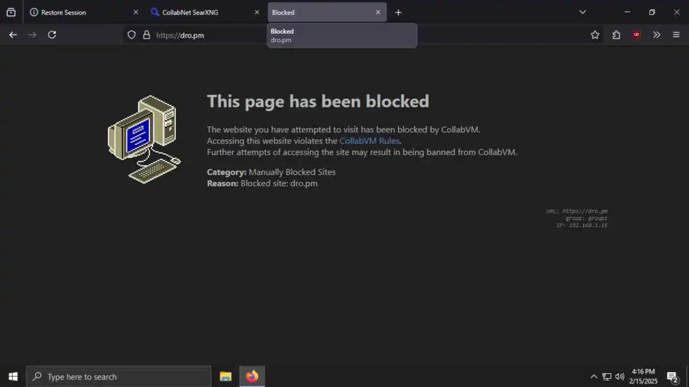This screenshot has width=689, height=387.
Task: Open the Windows Start menu
Action: 13,376
